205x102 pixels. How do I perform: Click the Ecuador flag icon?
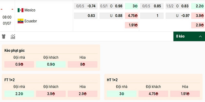(x=20, y=21)
